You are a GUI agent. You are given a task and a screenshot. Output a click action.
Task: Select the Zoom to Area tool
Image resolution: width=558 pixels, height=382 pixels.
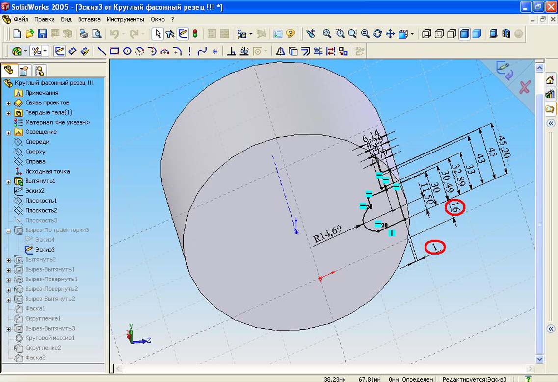tap(340, 34)
